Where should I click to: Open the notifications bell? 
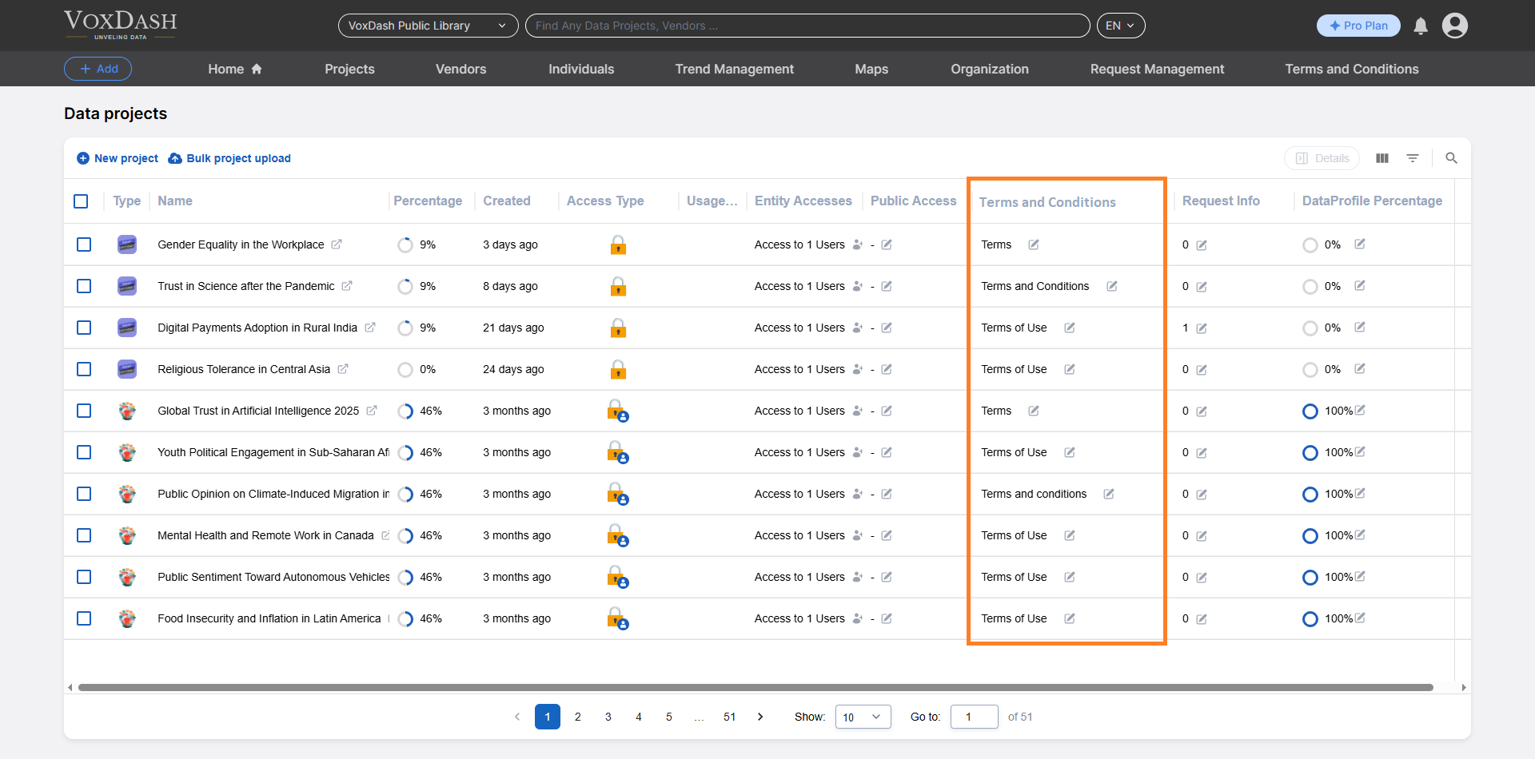[1421, 26]
